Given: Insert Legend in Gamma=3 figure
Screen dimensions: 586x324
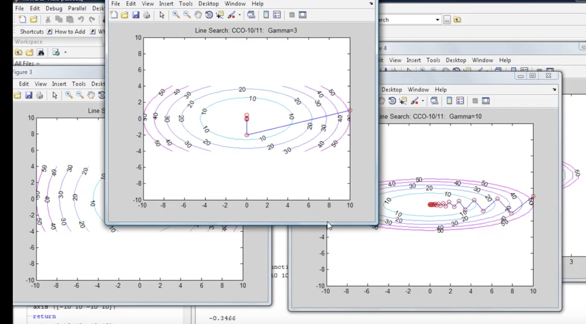Looking at the screenshot, I should [277, 15].
